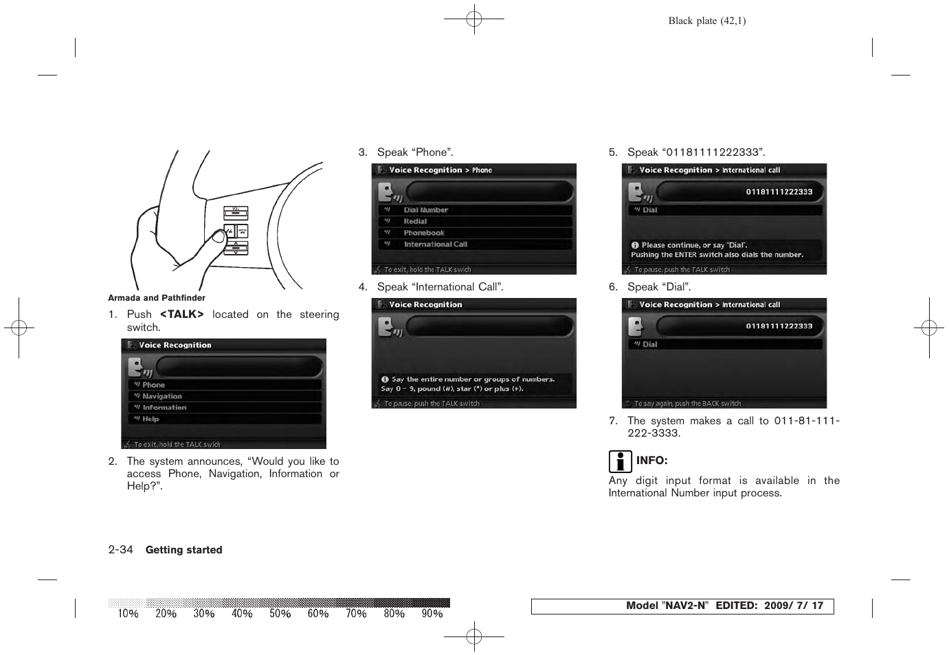Click 'To exit, hold the TALK switch' under Help row
Screen dimensions: 949x655
tap(177, 445)
